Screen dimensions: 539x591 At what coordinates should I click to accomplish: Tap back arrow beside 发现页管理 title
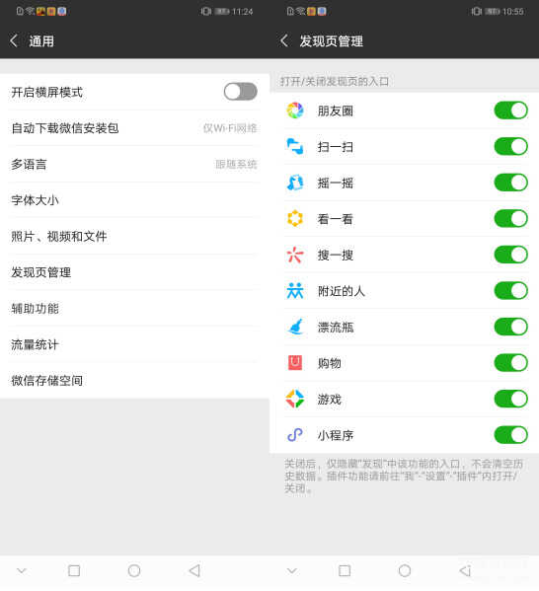284,40
